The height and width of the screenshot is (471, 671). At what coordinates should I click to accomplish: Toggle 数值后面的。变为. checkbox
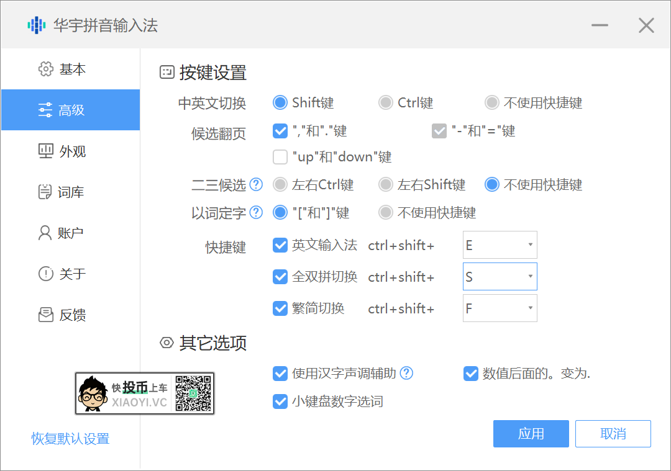[x=471, y=374]
